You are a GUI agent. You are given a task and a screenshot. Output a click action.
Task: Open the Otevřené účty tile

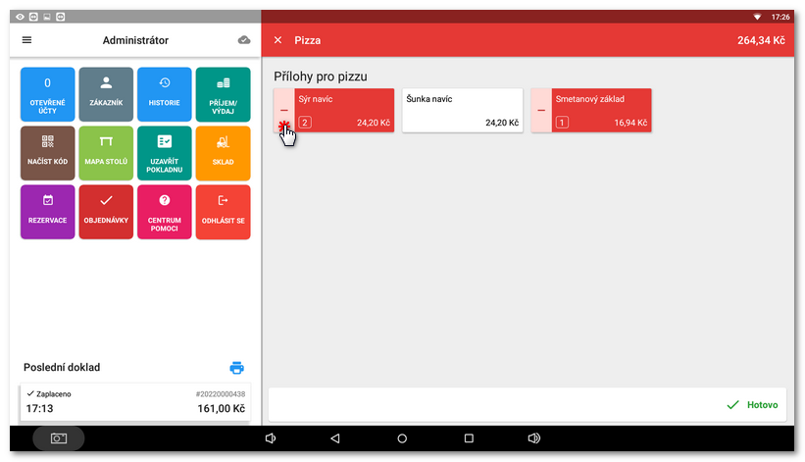click(x=48, y=94)
